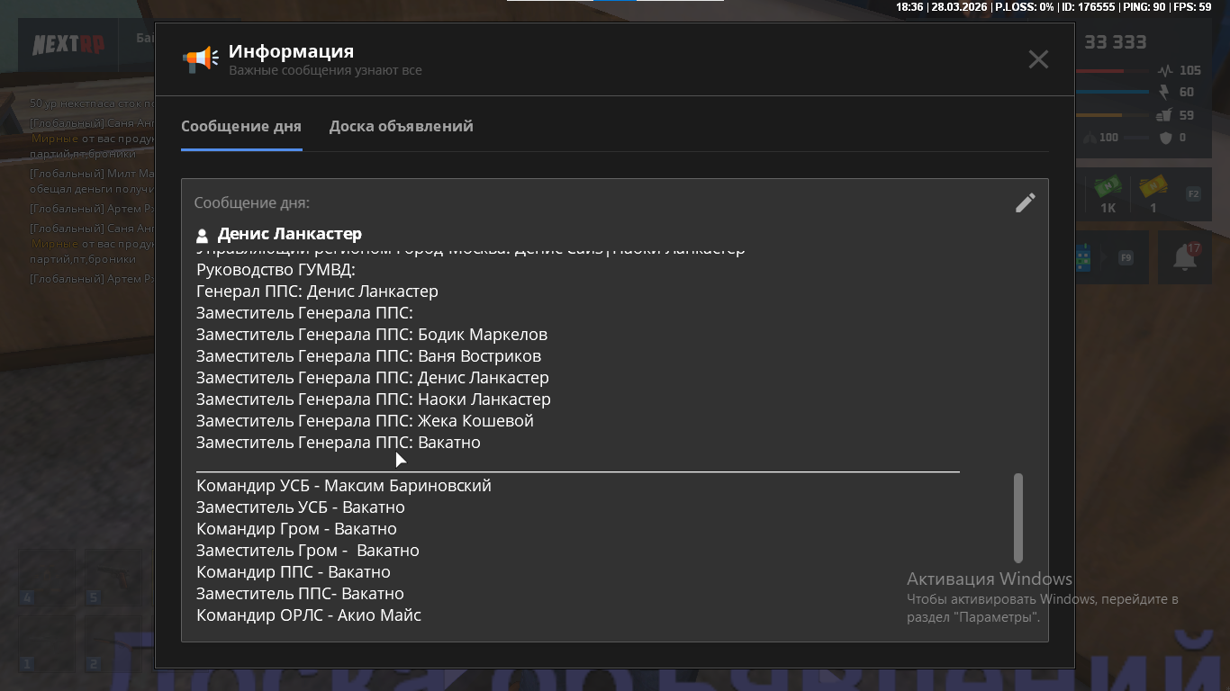Click the yellow banknote currency icon
This screenshot has height=691, width=1230.
1153,188
